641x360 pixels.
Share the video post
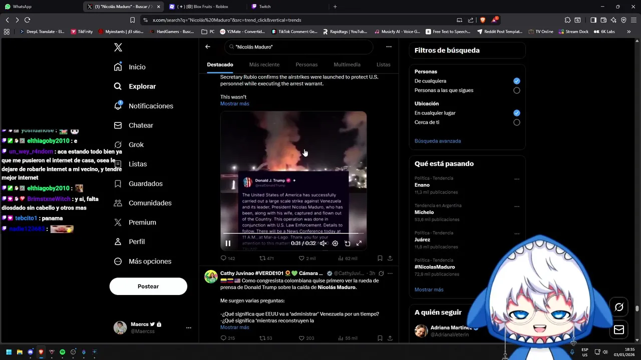pyautogui.click(x=390, y=258)
